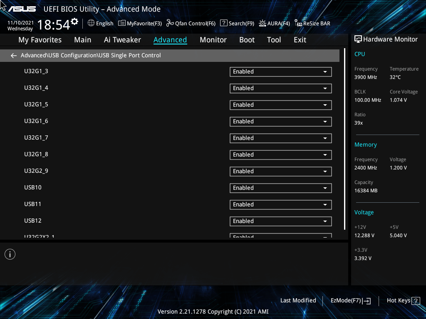Click CPU frequency value 3900 MHz
Screen dimensions: 426x319
click(366, 77)
